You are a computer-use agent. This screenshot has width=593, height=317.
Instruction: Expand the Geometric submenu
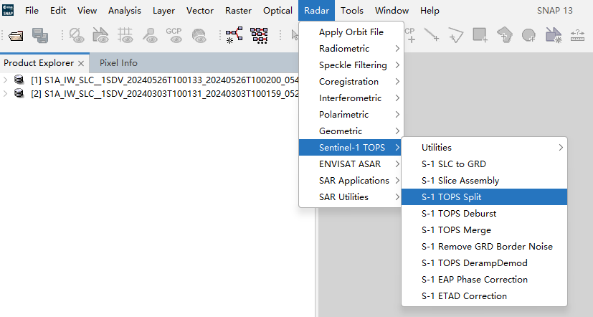[x=351, y=131]
